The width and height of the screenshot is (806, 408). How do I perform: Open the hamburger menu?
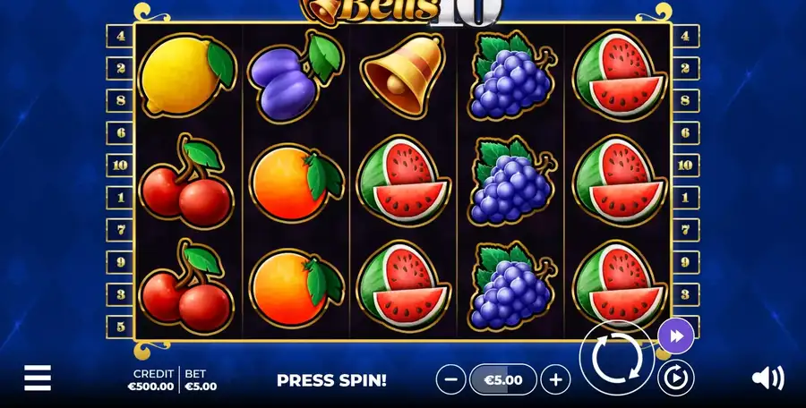[38, 378]
